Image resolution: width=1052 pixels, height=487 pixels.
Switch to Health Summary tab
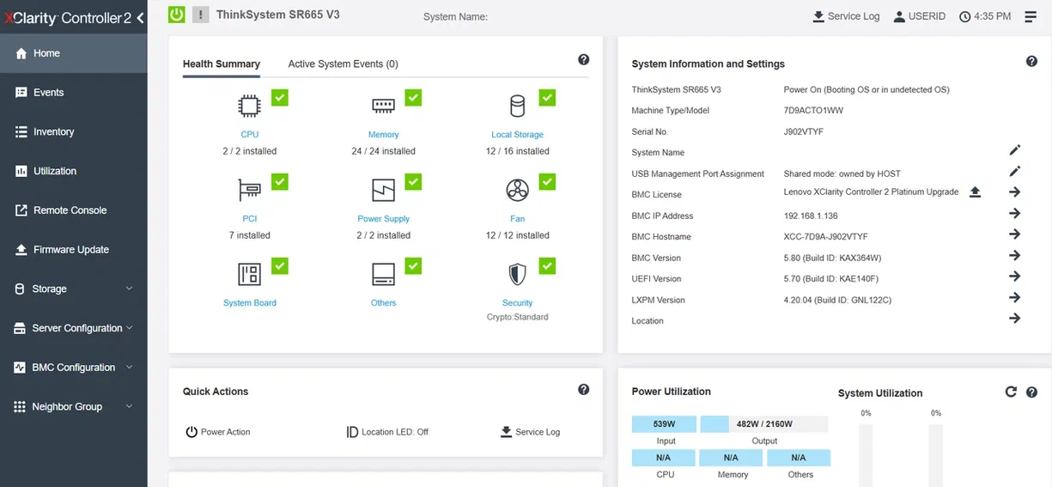tap(222, 64)
